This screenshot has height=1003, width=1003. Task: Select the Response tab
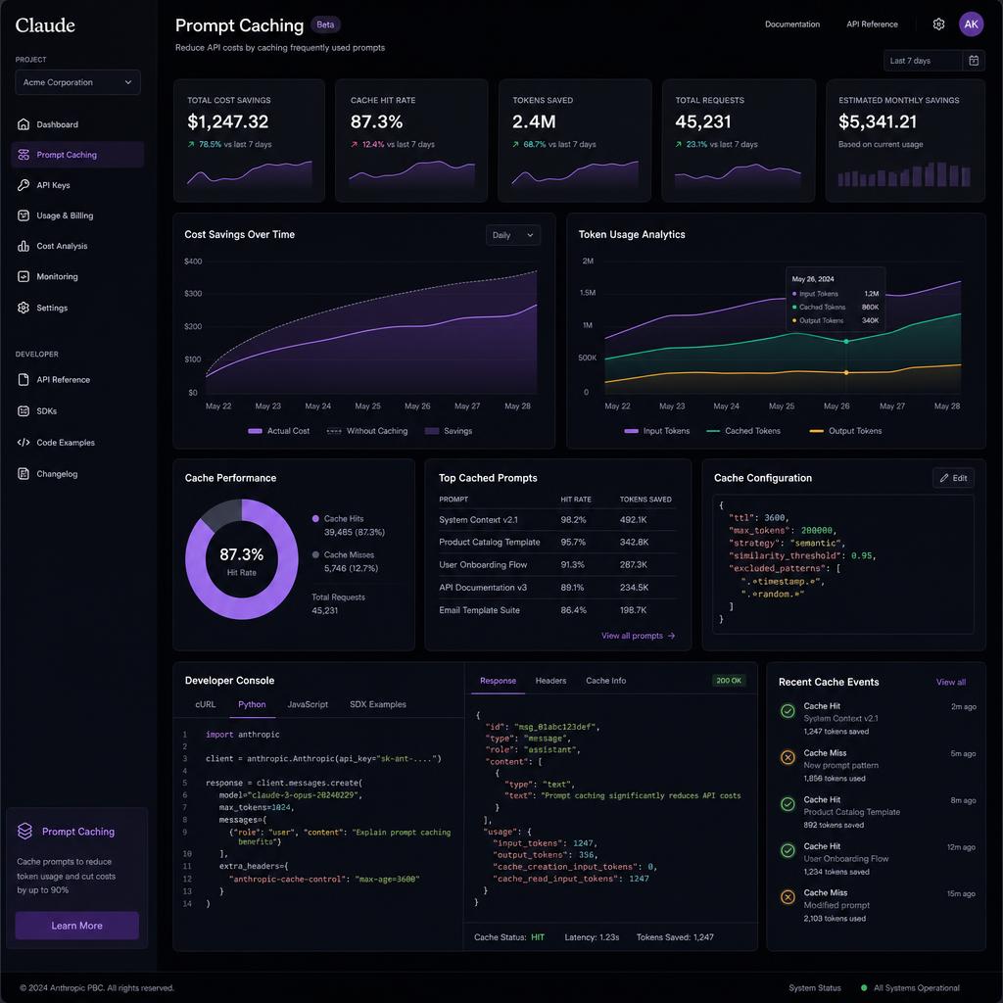pyautogui.click(x=498, y=681)
